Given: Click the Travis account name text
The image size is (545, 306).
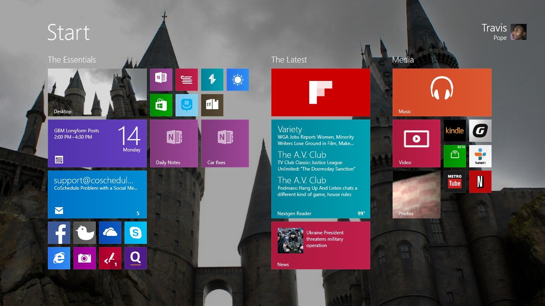Looking at the screenshot, I should point(494,28).
